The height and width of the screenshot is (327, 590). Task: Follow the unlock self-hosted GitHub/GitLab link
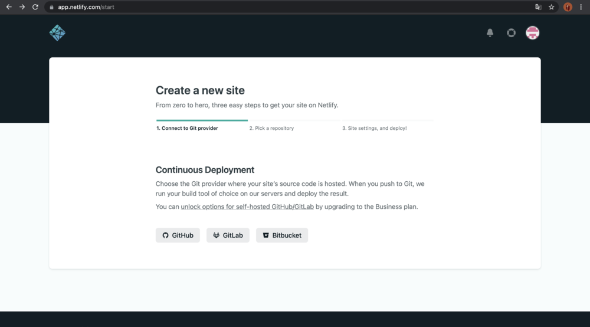click(247, 207)
